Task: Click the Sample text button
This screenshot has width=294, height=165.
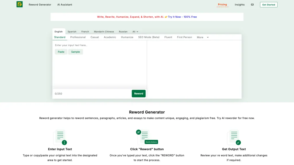Action: [75, 52]
